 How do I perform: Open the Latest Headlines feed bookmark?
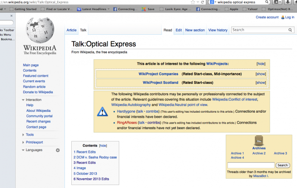[x=92, y=9]
